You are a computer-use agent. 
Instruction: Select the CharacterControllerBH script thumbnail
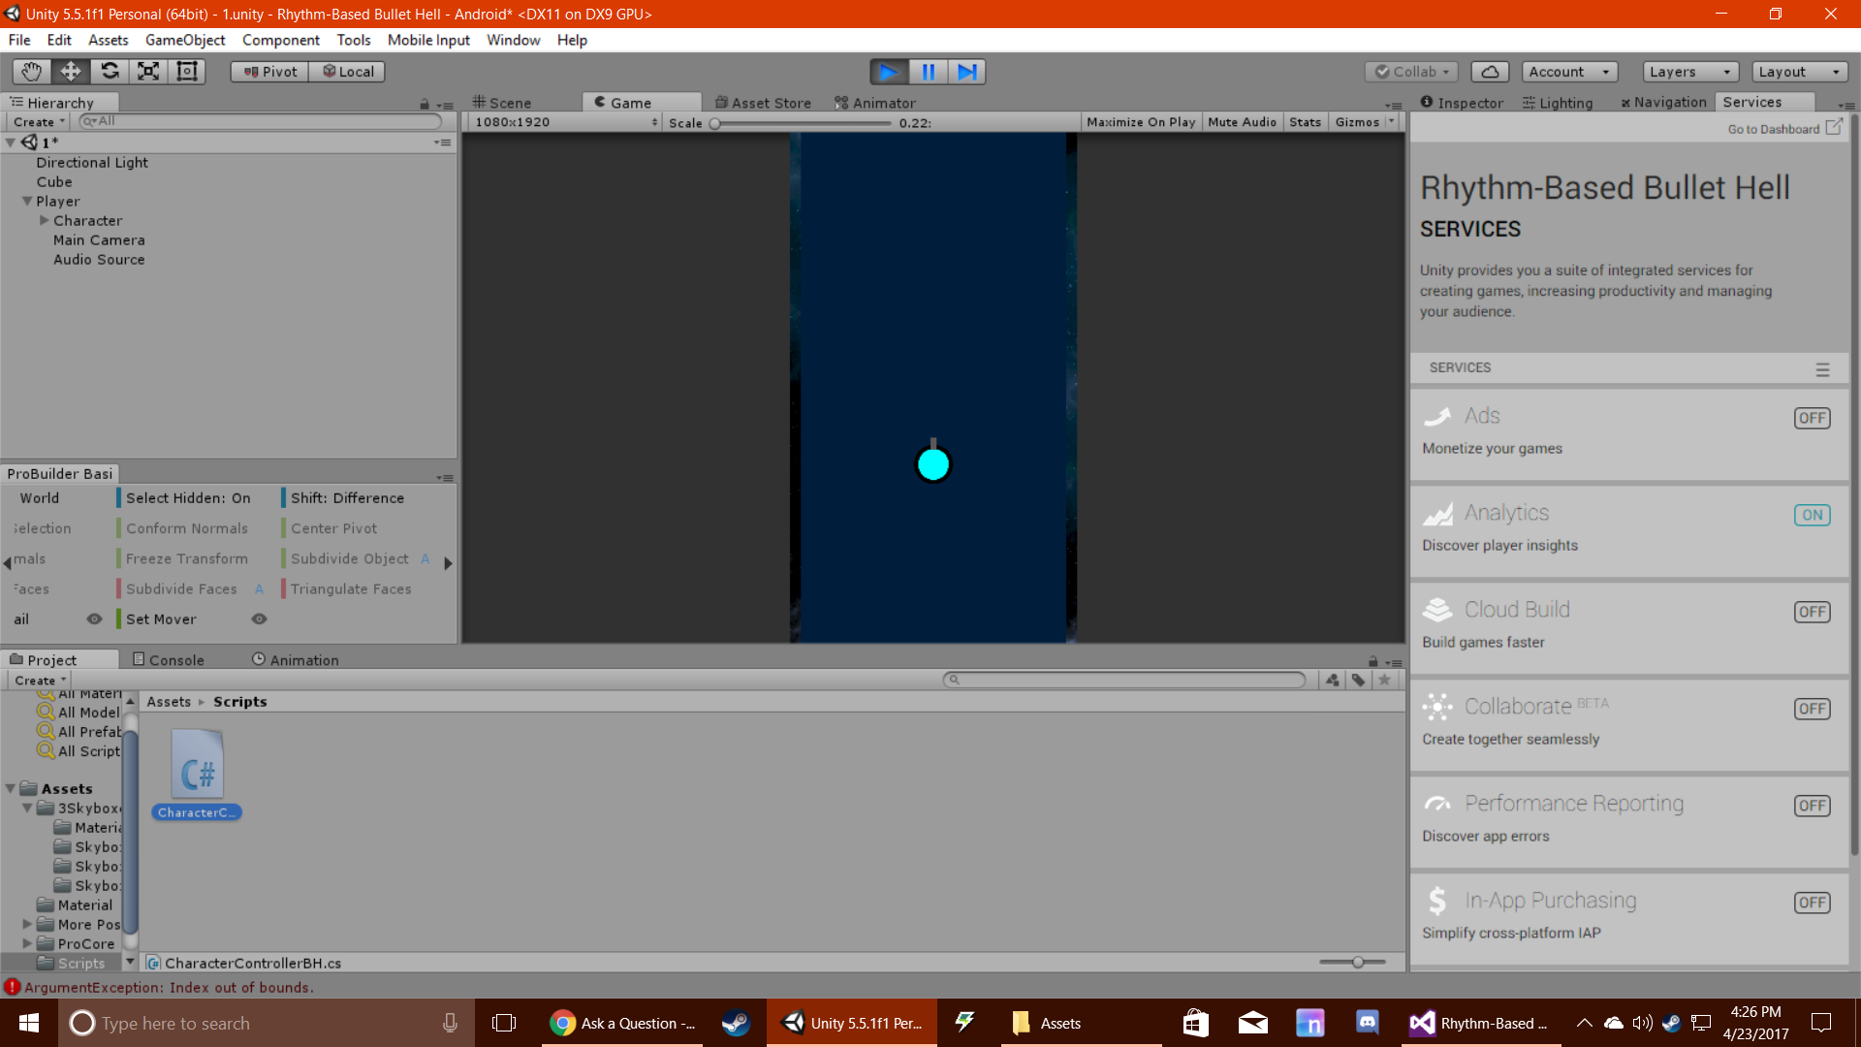(197, 776)
